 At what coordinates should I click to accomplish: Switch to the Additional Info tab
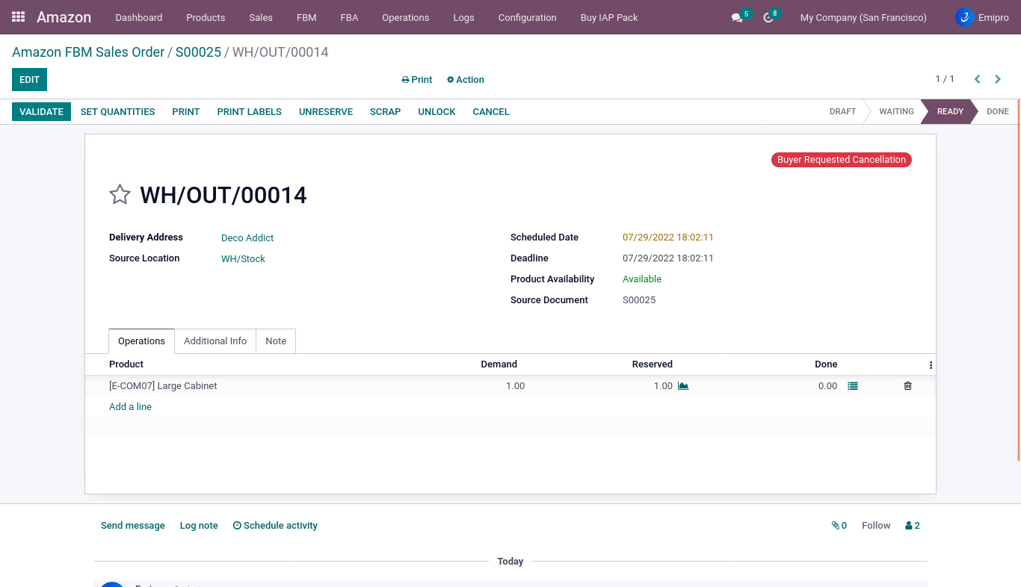[215, 341]
